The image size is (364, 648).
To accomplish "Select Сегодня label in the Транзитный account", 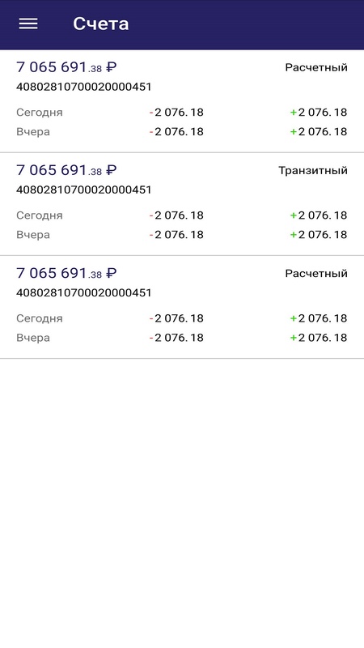I will tap(40, 215).
